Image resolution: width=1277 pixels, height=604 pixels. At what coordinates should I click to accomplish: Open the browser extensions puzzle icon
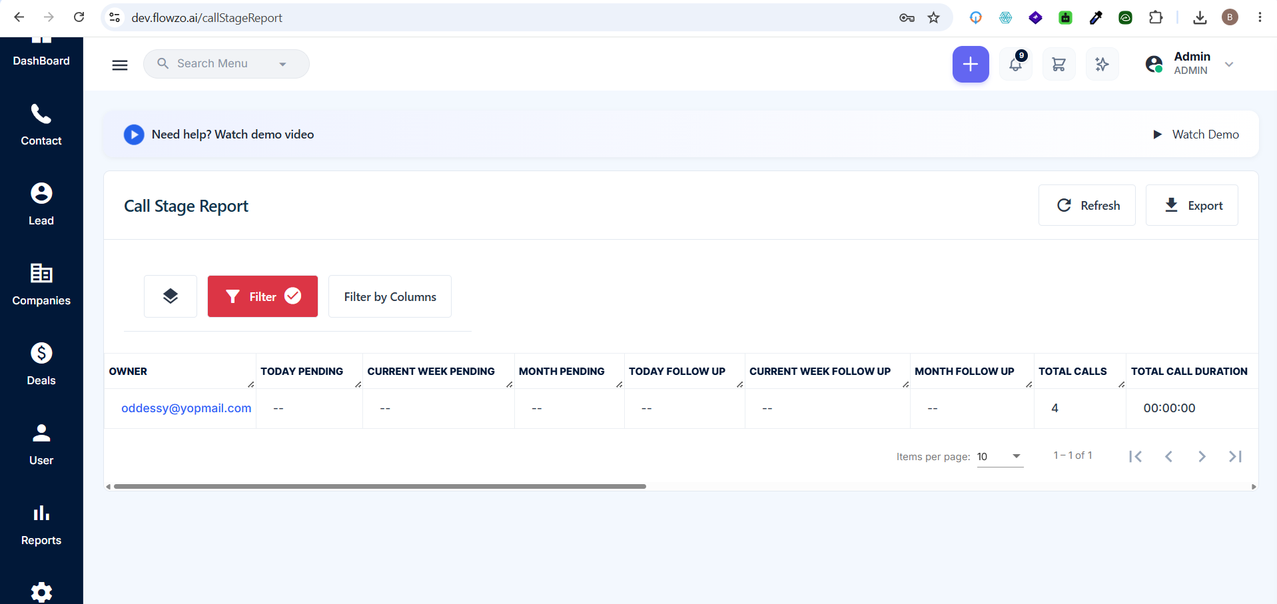[1156, 18]
